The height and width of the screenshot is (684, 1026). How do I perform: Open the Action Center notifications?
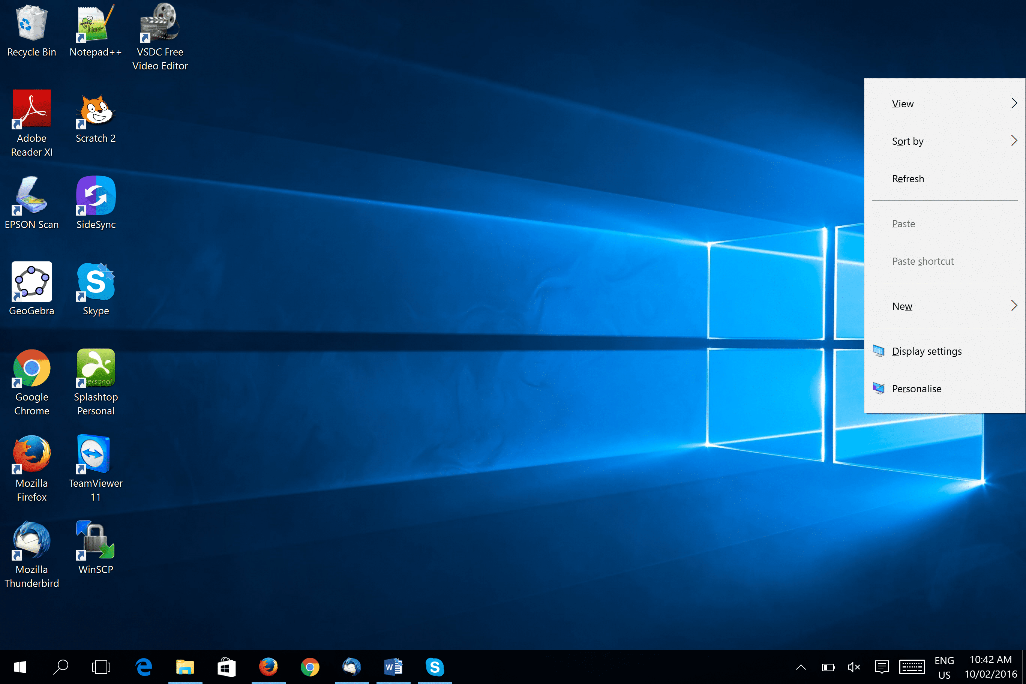pyautogui.click(x=882, y=667)
